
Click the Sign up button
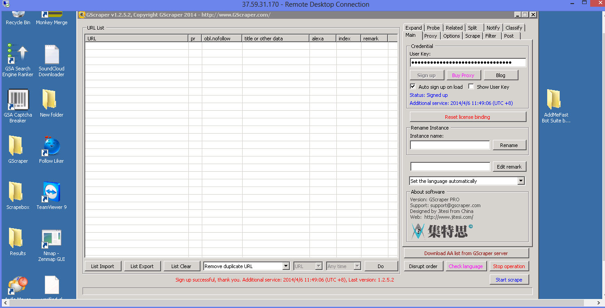tap(426, 75)
